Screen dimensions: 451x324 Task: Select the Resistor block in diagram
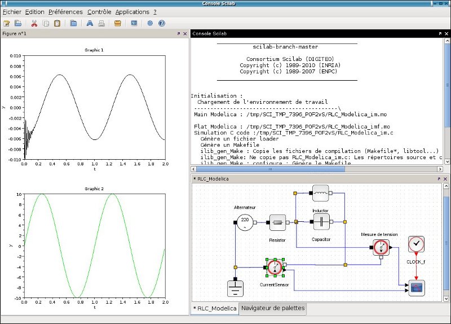coord(278,223)
